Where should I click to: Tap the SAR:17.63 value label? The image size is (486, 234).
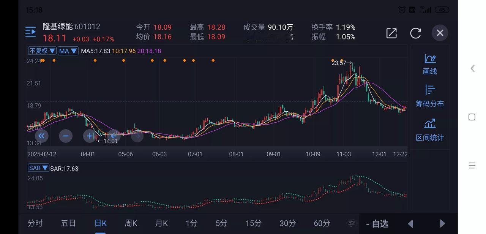click(64, 169)
